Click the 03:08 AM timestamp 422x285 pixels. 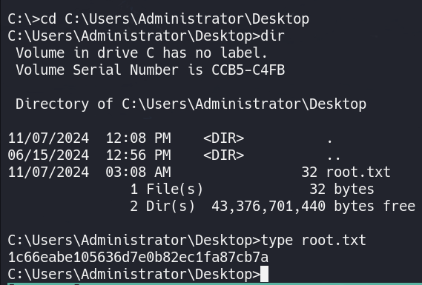pos(138,172)
